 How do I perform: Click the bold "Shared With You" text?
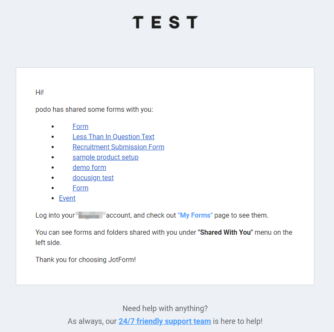(x=225, y=233)
